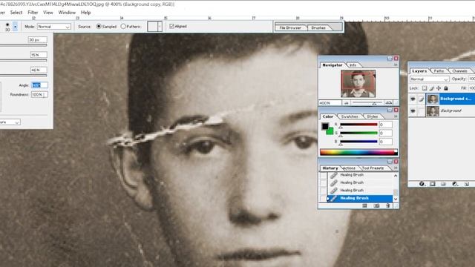Click the healing brush icon of selected state
The height and width of the screenshot is (267, 475).
[333, 198]
